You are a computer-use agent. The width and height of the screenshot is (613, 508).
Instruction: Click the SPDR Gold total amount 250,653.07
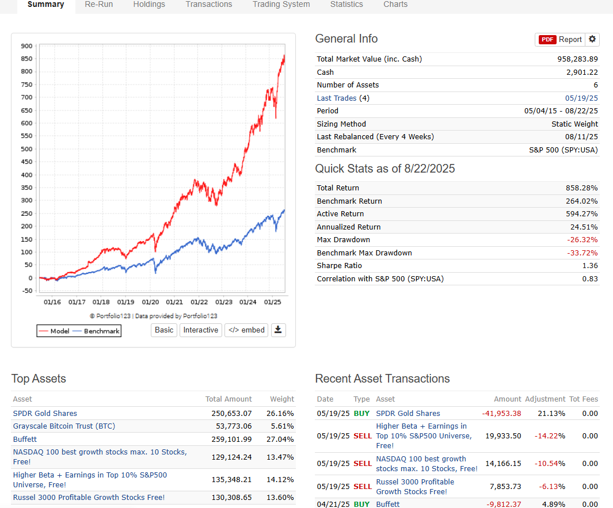tap(231, 414)
